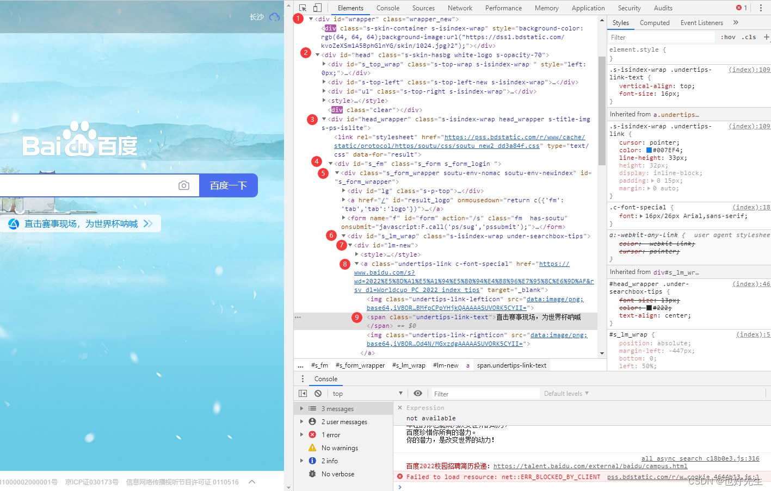Screen dimensions: 771x491
Task: Click the red error icon on Failed to load
Action: 400,476
